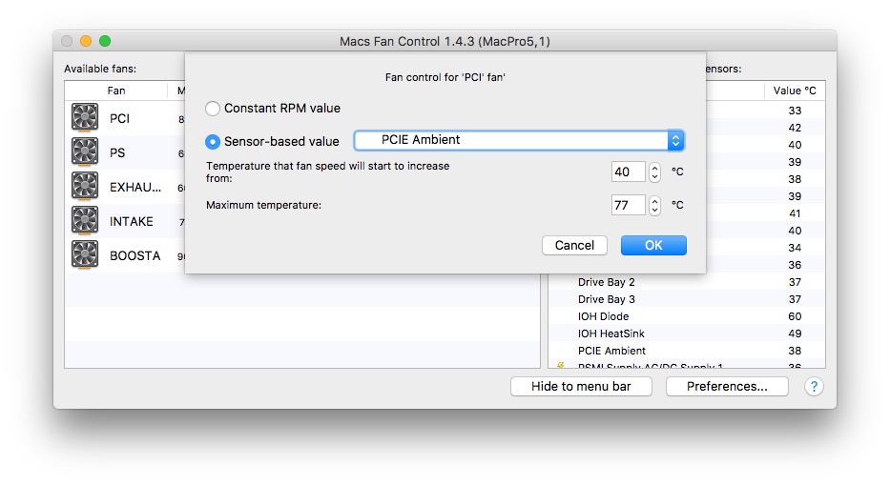Click the sensor value 34
This screenshot has width=890, height=485.
795,248
